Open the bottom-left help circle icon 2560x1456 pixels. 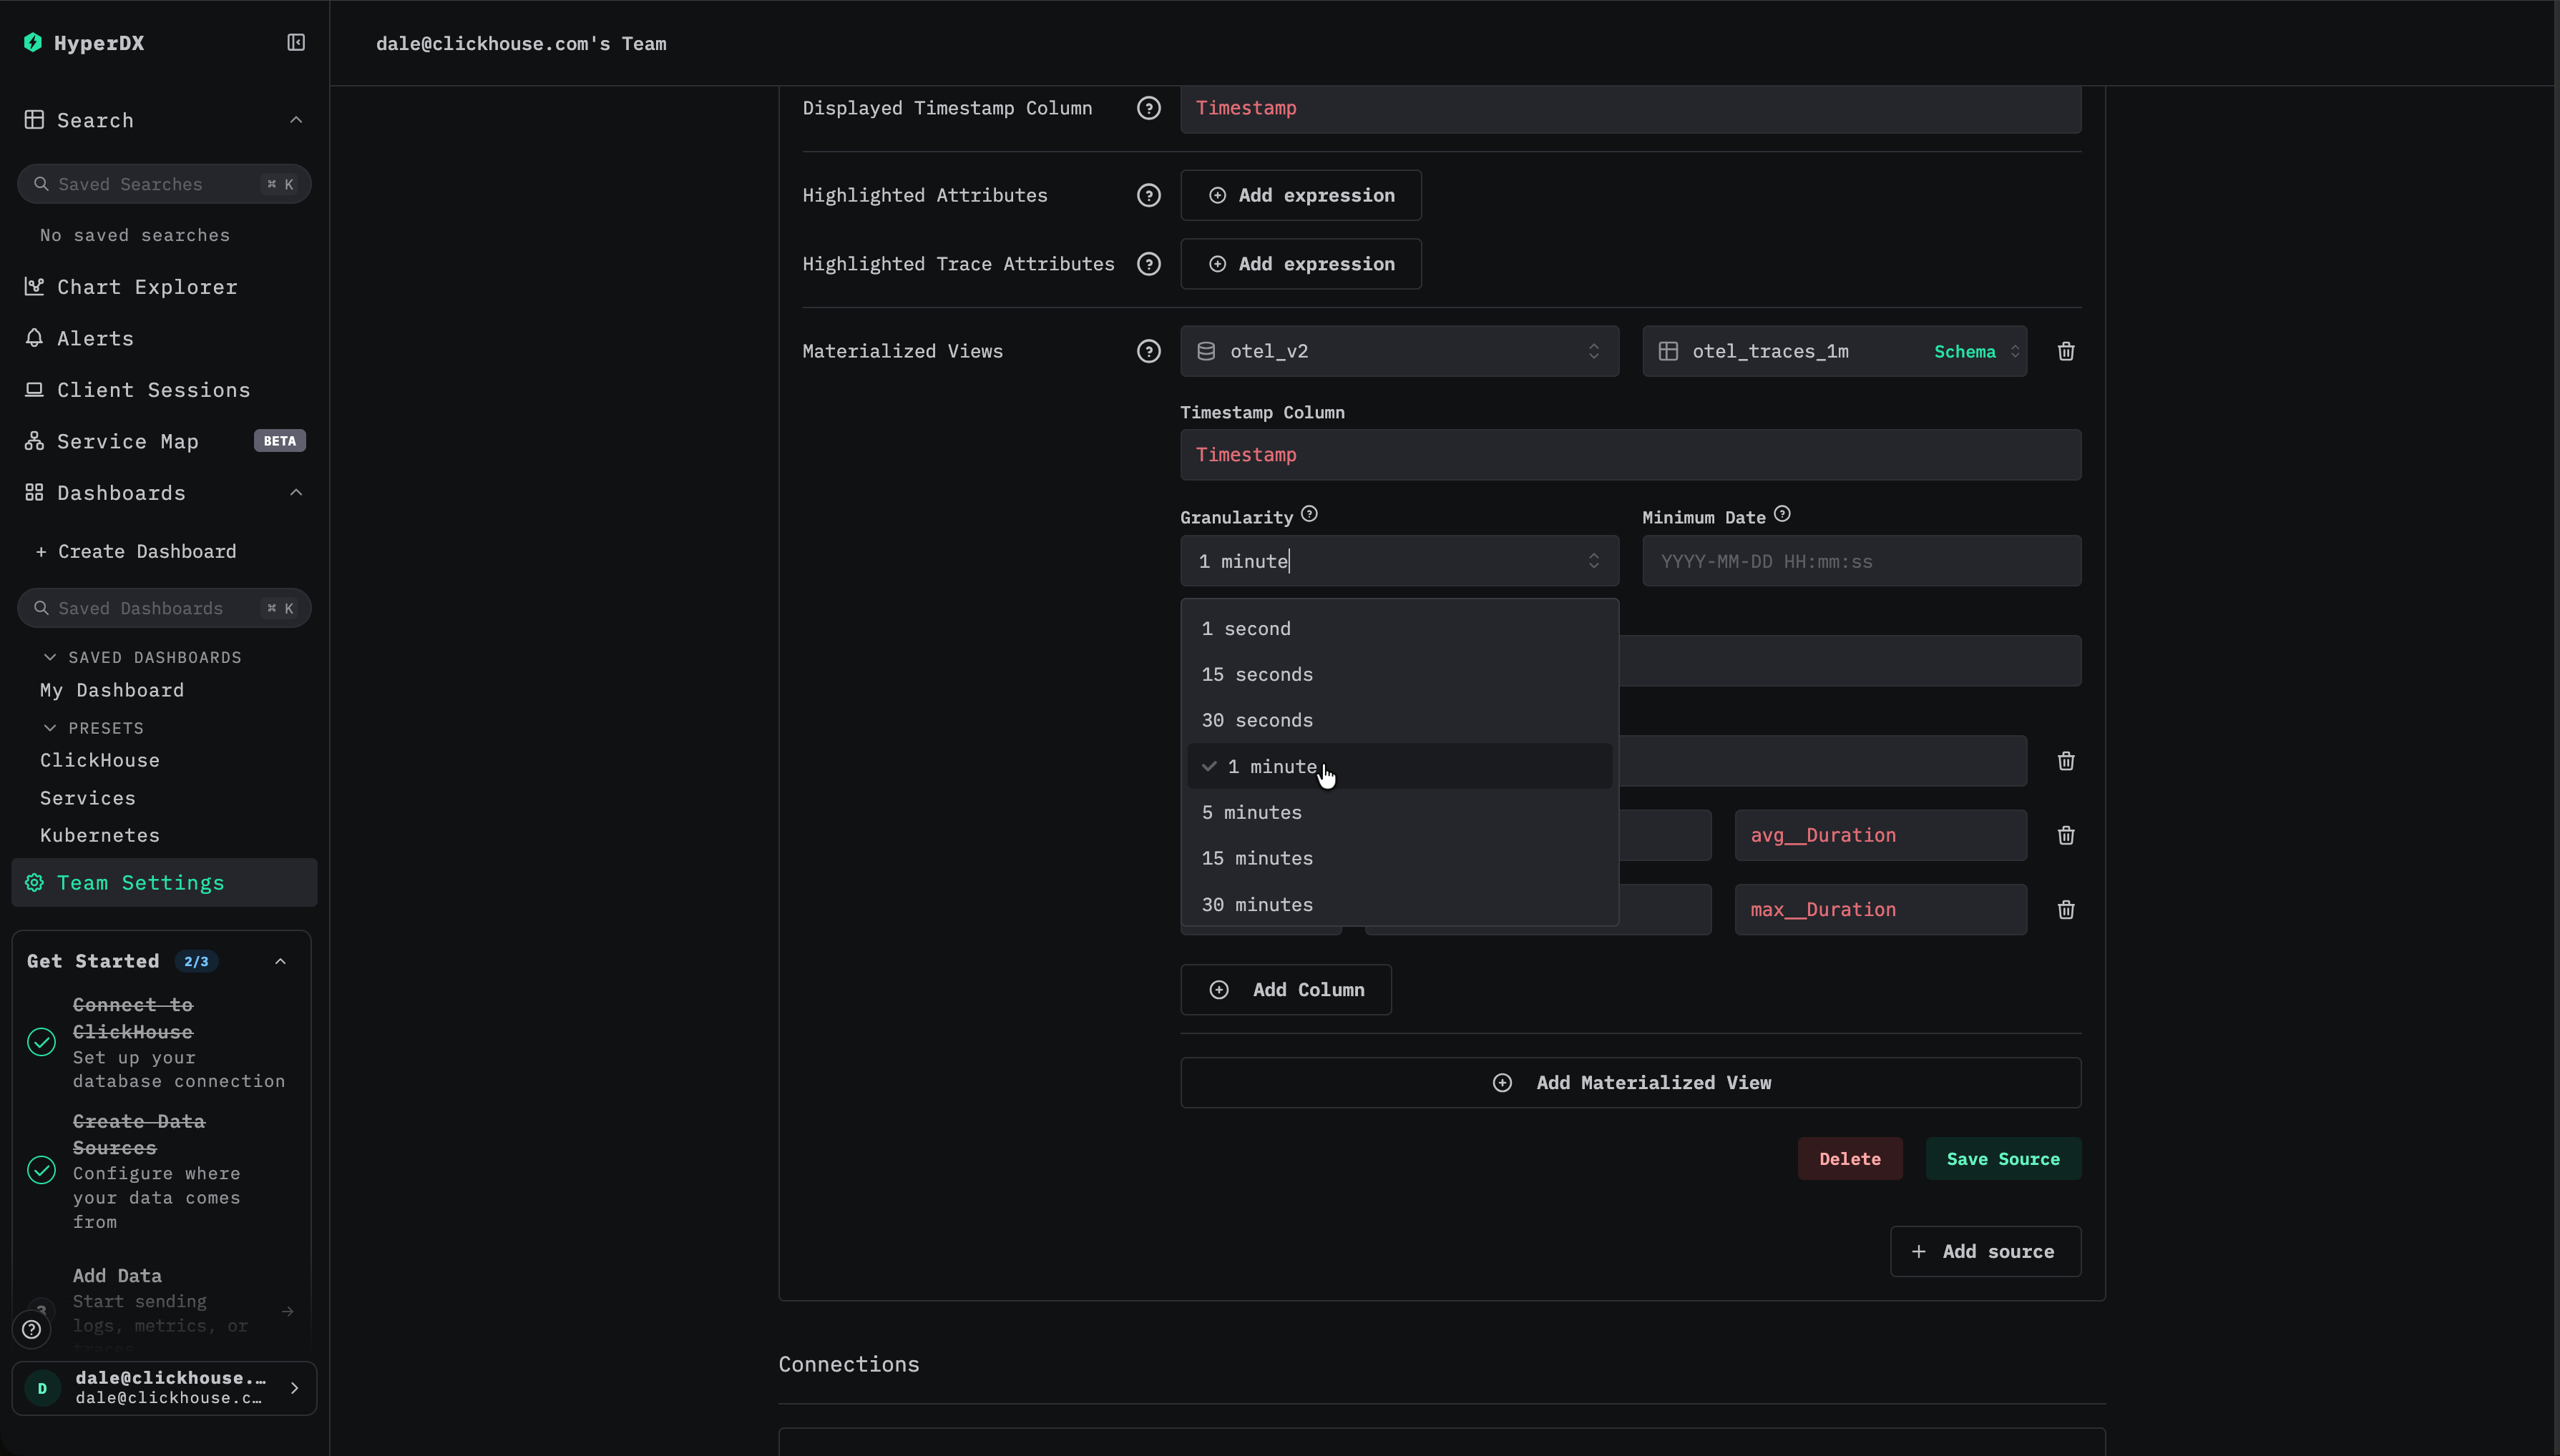tap(32, 1329)
